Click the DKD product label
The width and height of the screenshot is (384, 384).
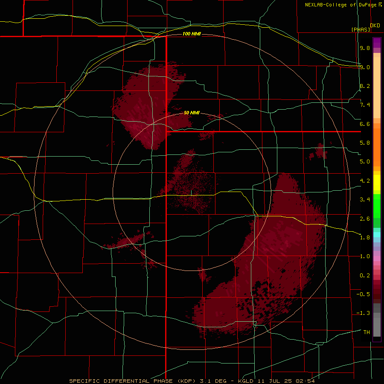coord(375,26)
